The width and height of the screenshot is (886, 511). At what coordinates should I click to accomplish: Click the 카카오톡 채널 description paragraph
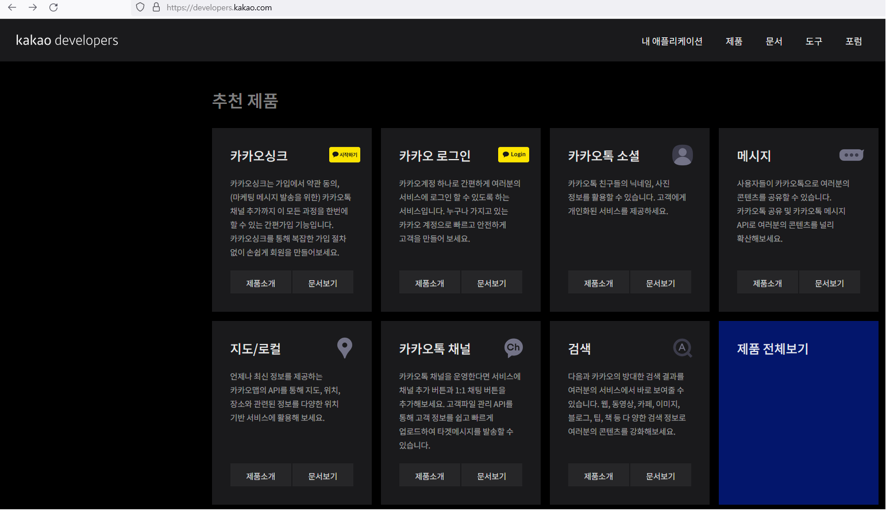(x=460, y=411)
